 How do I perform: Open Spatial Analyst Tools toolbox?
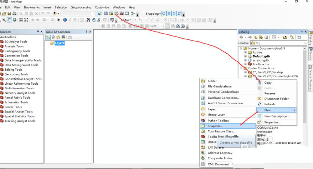(x=18, y=112)
